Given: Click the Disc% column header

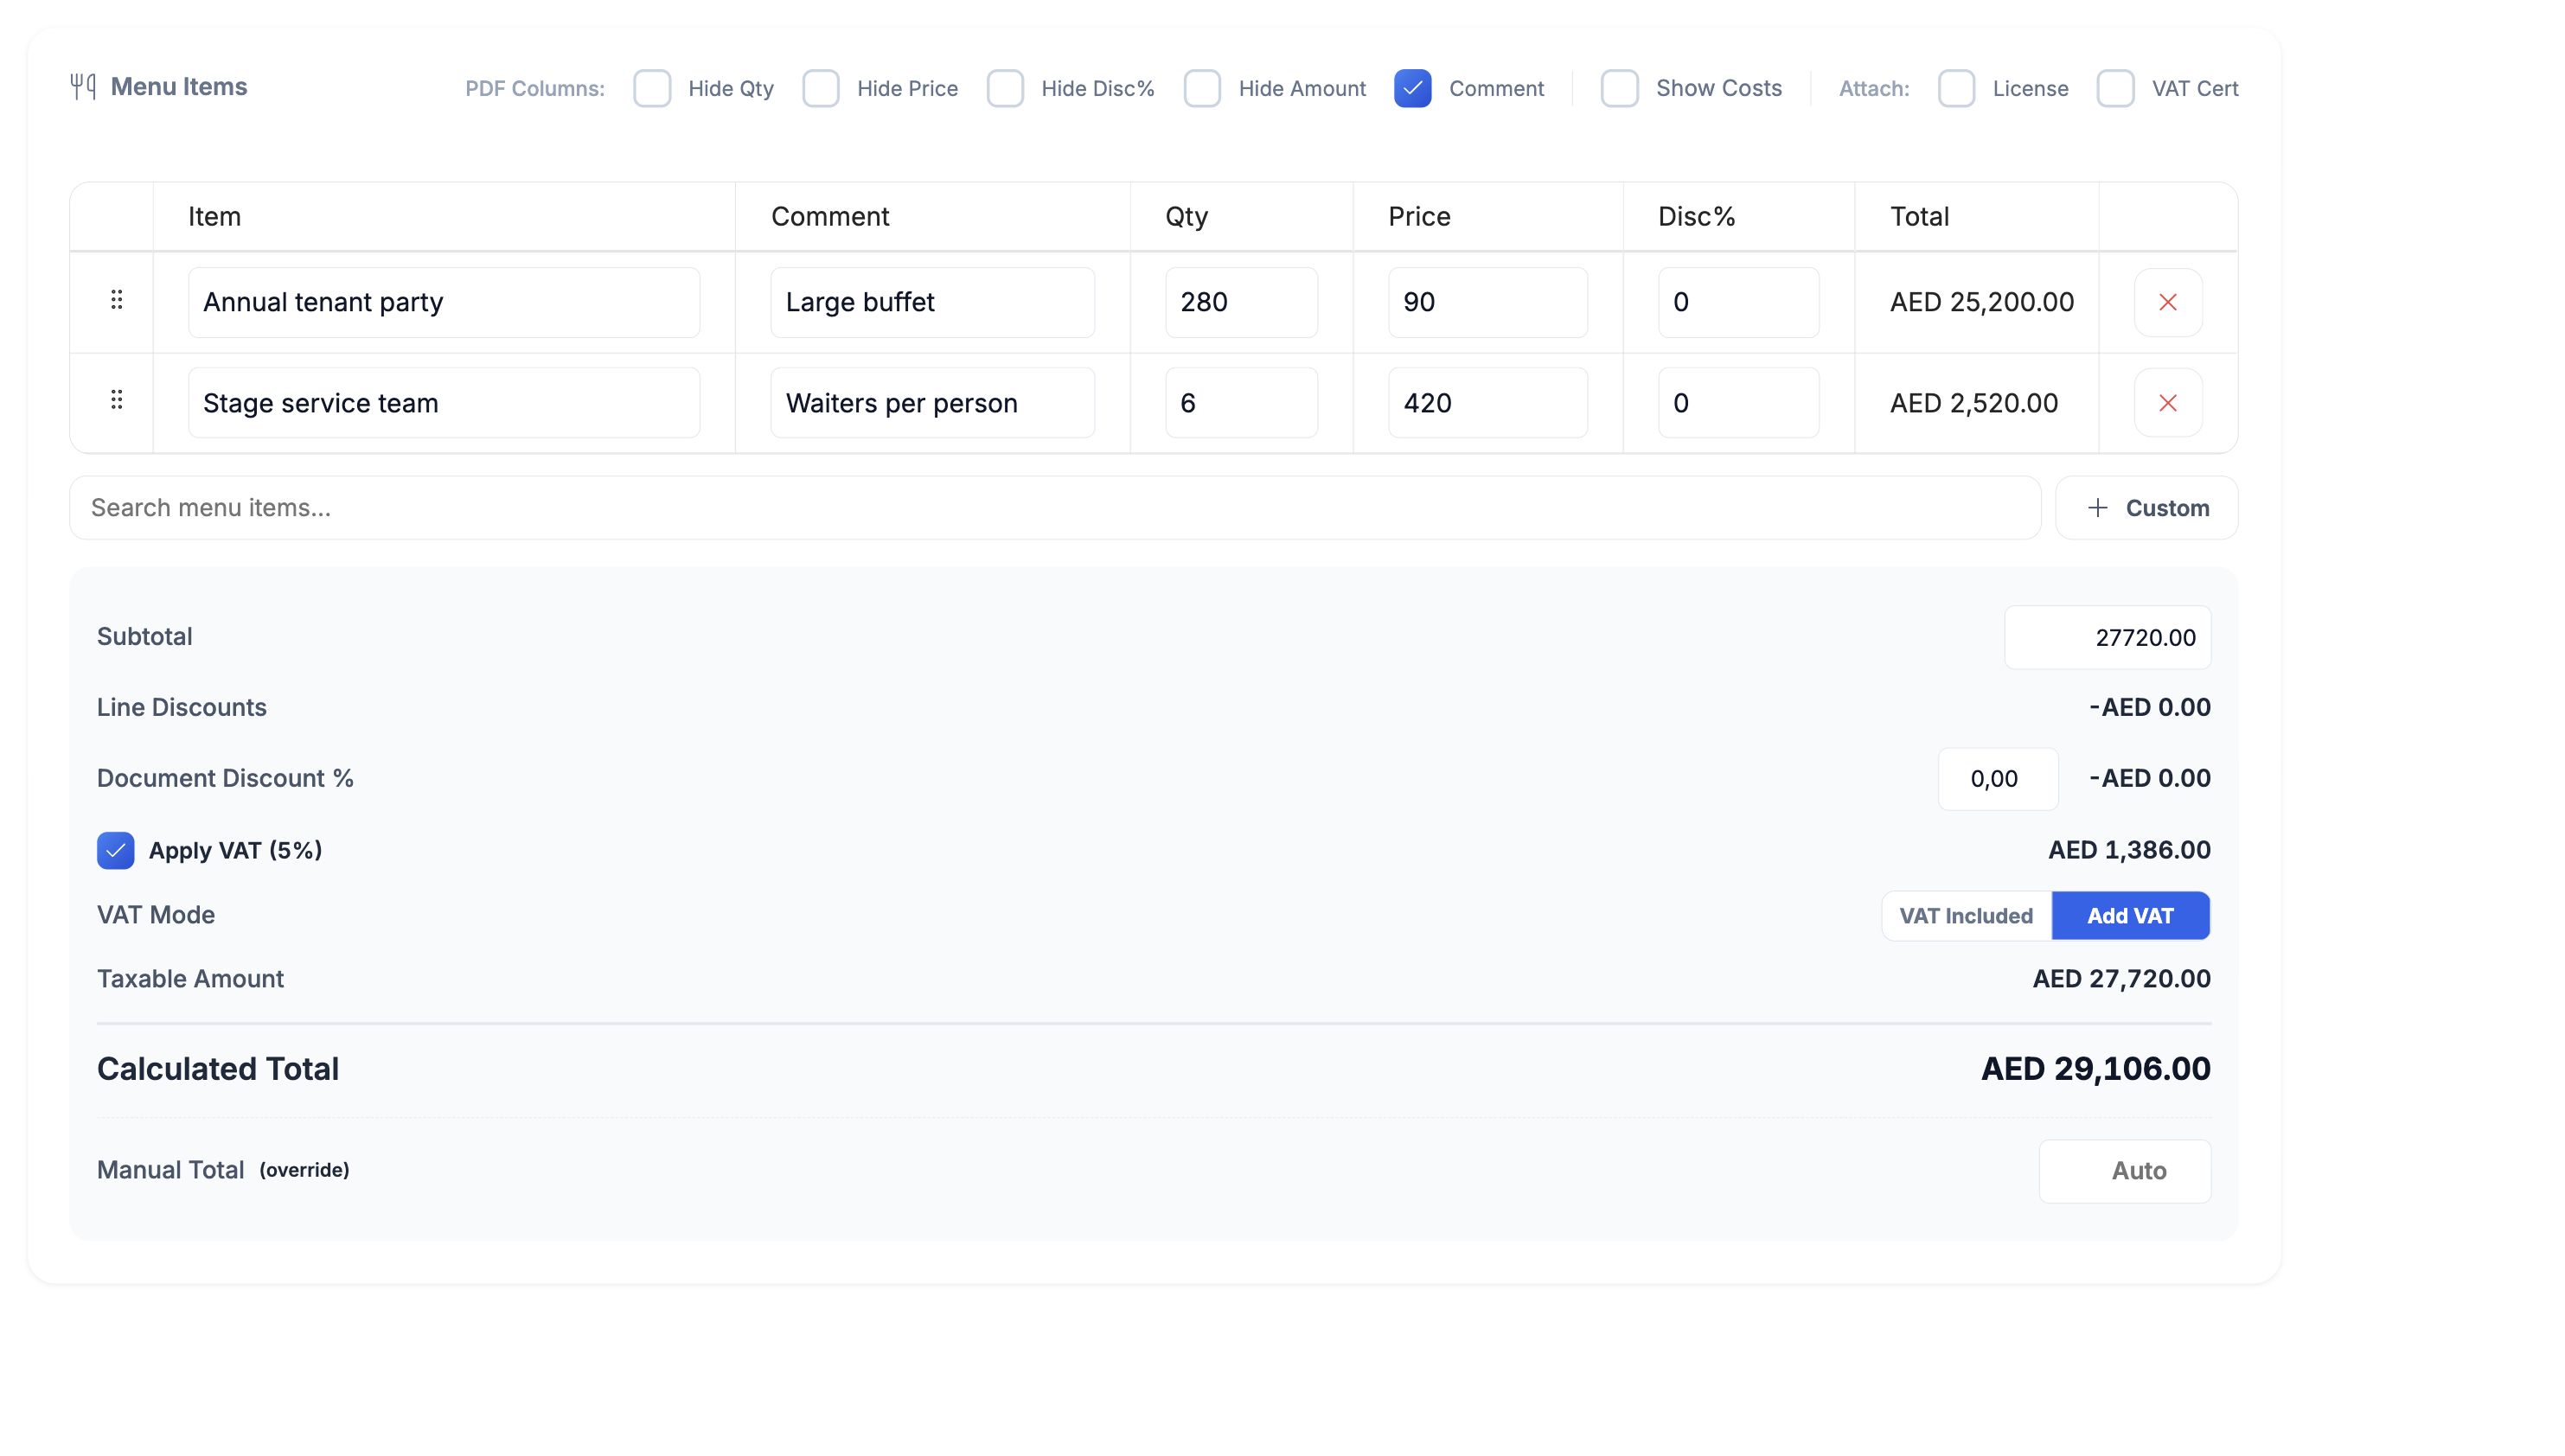Looking at the screenshot, I should tap(1696, 217).
